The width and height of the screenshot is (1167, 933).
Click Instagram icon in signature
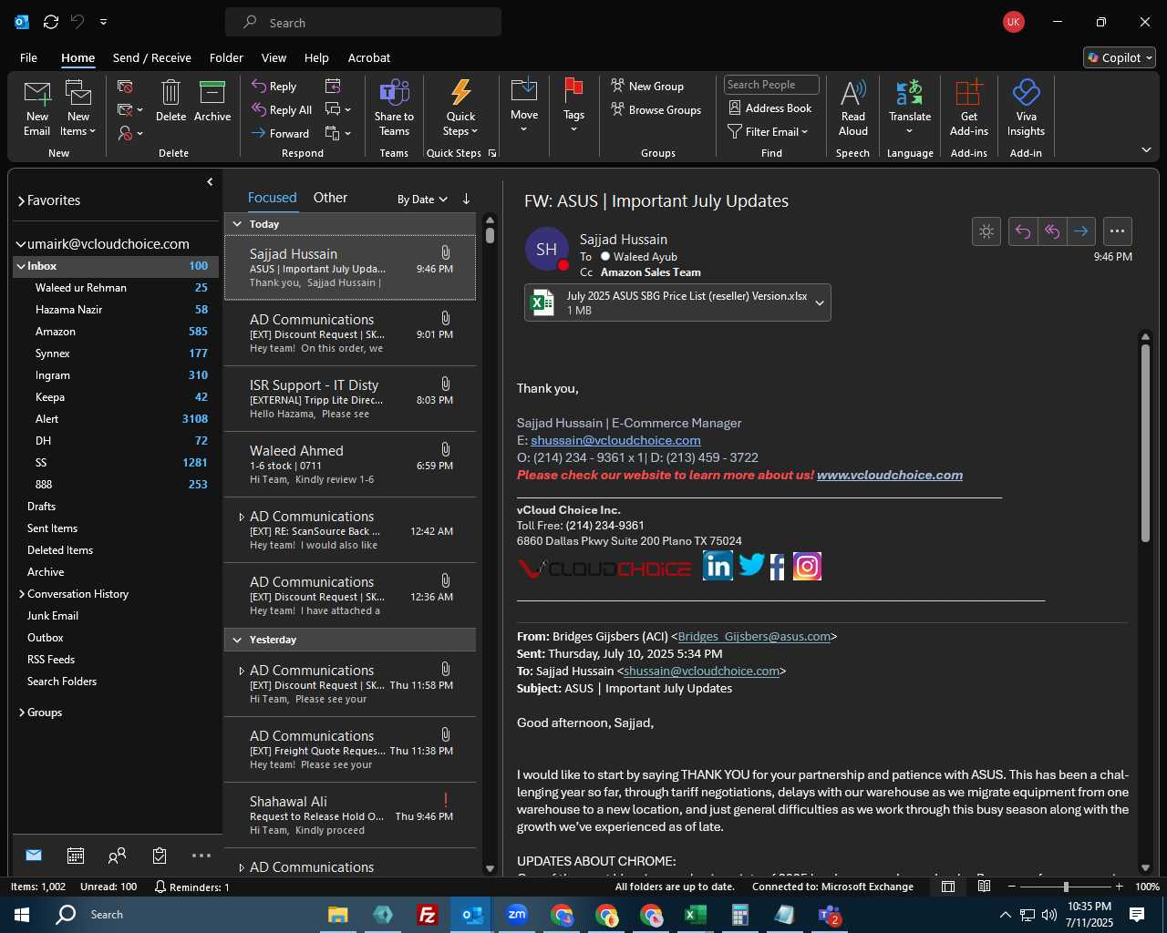pyautogui.click(x=807, y=566)
